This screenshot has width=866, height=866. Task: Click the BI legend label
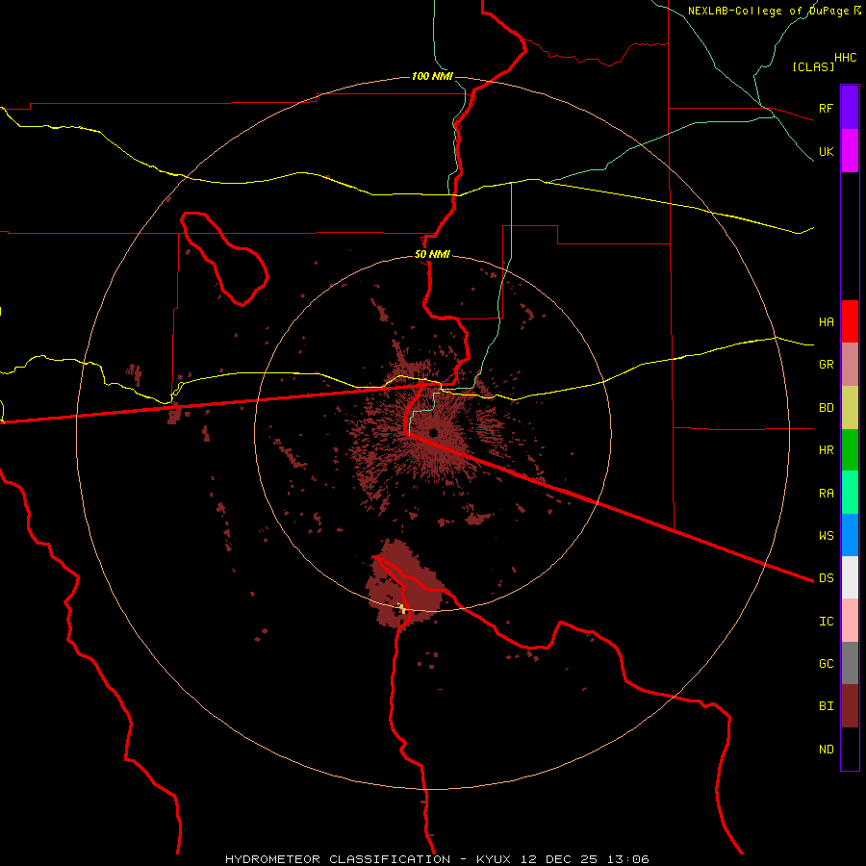tap(826, 706)
